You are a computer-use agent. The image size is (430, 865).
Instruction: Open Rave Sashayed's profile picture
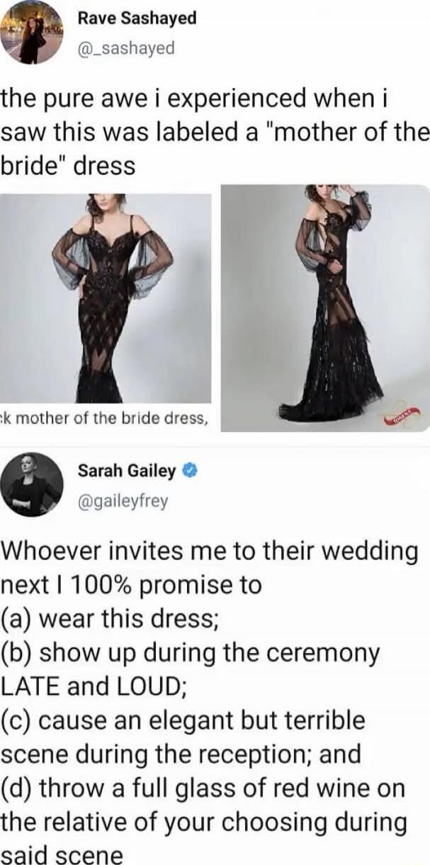(x=30, y=31)
